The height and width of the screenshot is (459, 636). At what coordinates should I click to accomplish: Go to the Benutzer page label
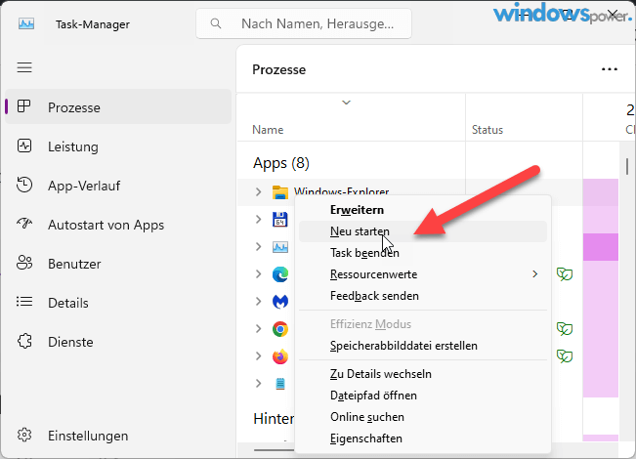[x=74, y=264]
